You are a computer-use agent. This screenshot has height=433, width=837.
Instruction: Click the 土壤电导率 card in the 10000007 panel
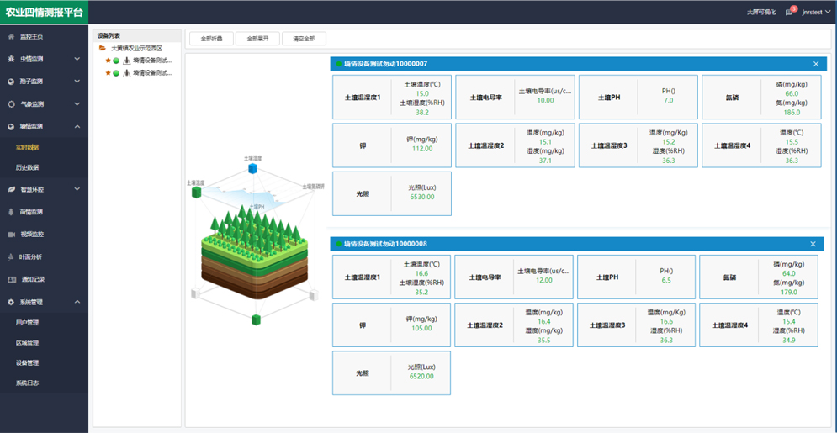point(515,97)
